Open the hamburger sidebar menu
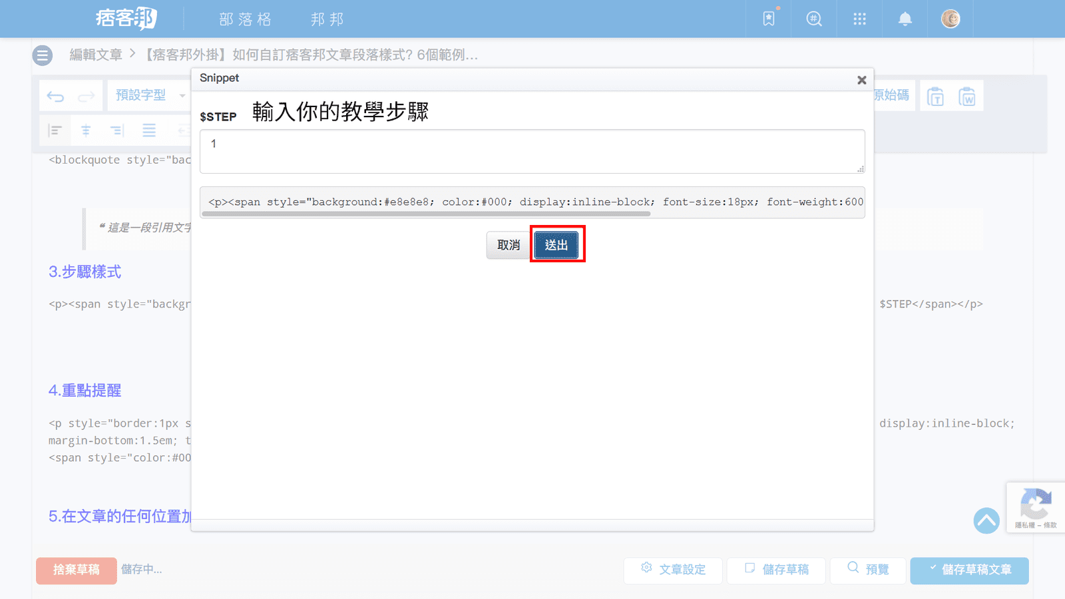 click(43, 55)
